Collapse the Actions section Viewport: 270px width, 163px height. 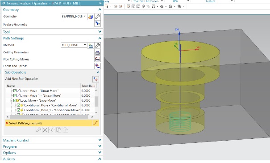100,159
